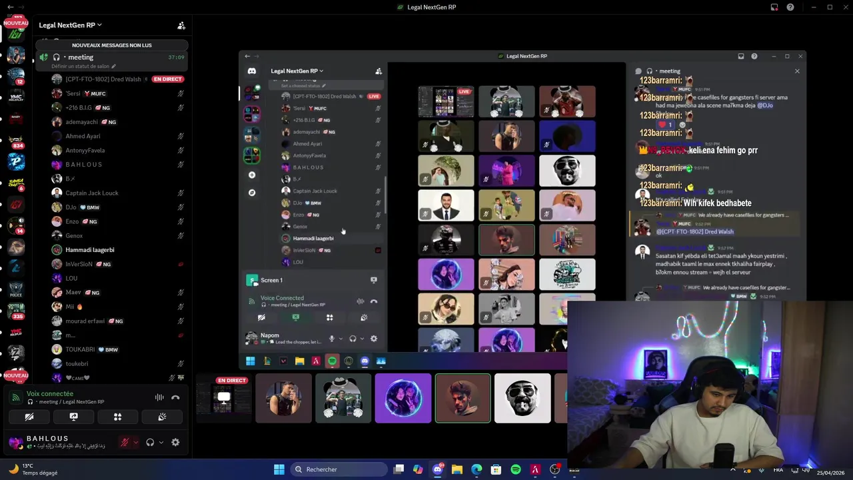Open the EN DIRECT badge beside Dred Walsh
The width and height of the screenshot is (853, 480).
click(x=167, y=79)
